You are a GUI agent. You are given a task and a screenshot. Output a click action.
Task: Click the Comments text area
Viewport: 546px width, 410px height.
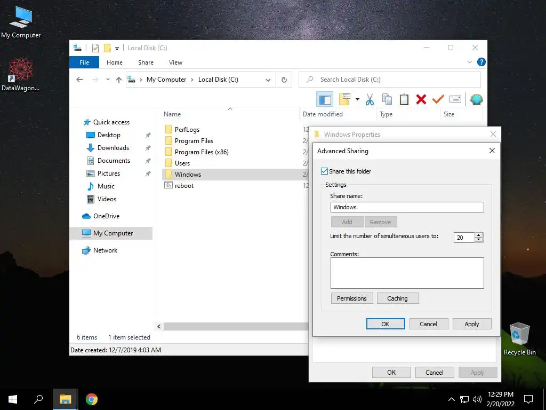pos(407,273)
